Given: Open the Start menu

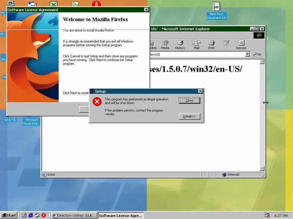Looking at the screenshot, I should 9,216.
